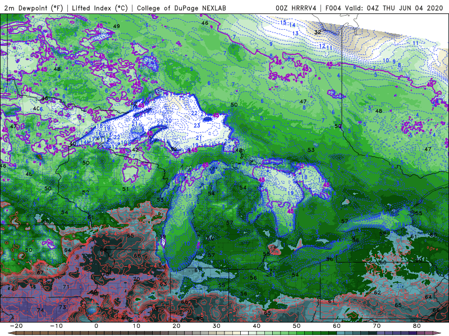Click the 0 label on the color scale
Screen dimensions: 449x336
click(x=96, y=326)
